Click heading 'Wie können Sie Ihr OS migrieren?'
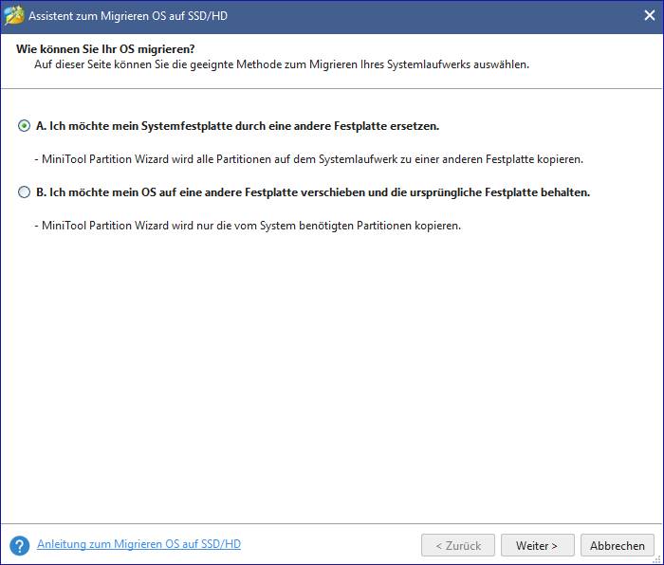Screen dimensions: 664x565 click(x=105, y=49)
